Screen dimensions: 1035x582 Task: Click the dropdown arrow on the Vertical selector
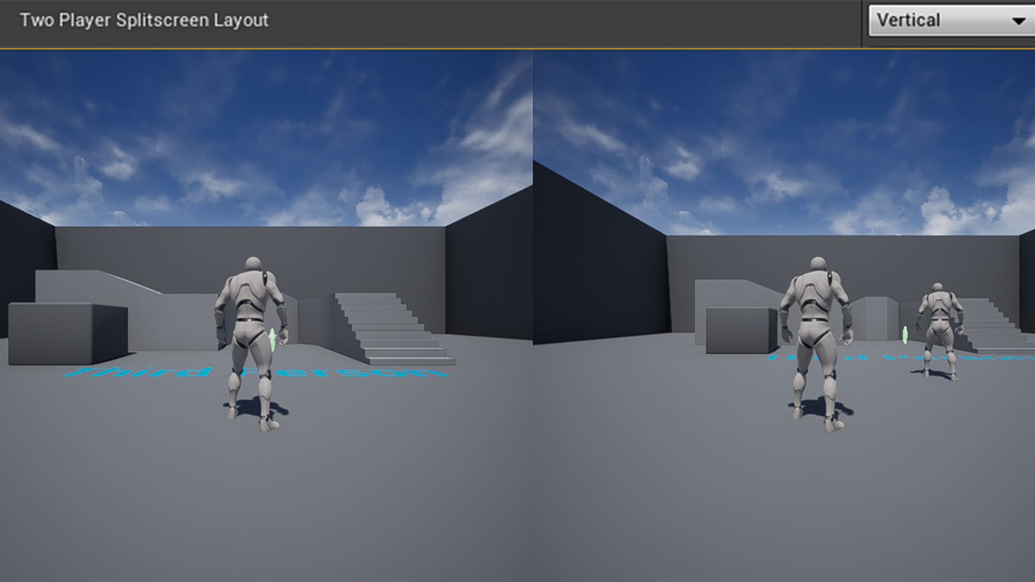tap(1019, 20)
